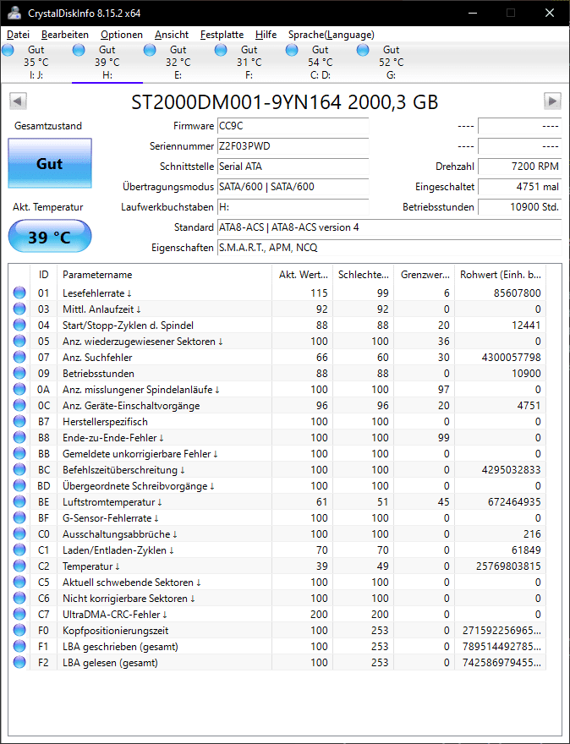Click status orb for Start/Stopp-Zyklen row

(x=19, y=325)
